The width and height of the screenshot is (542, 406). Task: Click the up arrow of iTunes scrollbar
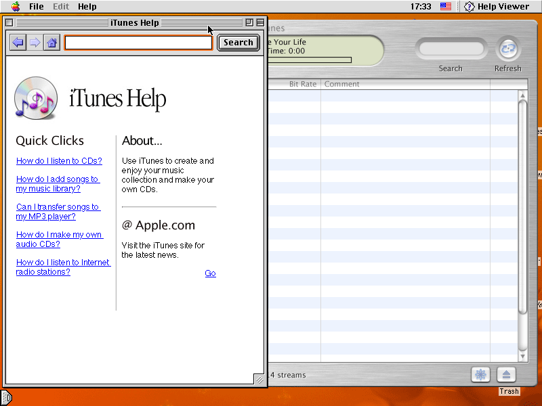[x=522, y=95]
